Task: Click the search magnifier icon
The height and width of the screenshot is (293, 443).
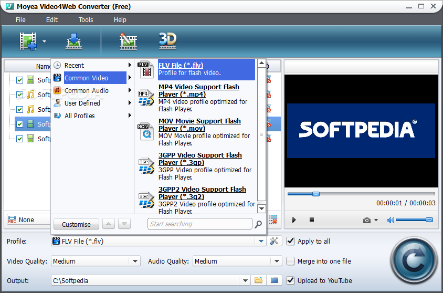Action: [258, 224]
